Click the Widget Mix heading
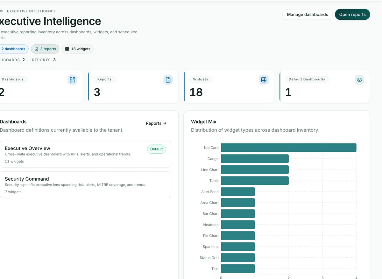Image resolution: width=382 pixels, height=279 pixels. click(x=204, y=122)
